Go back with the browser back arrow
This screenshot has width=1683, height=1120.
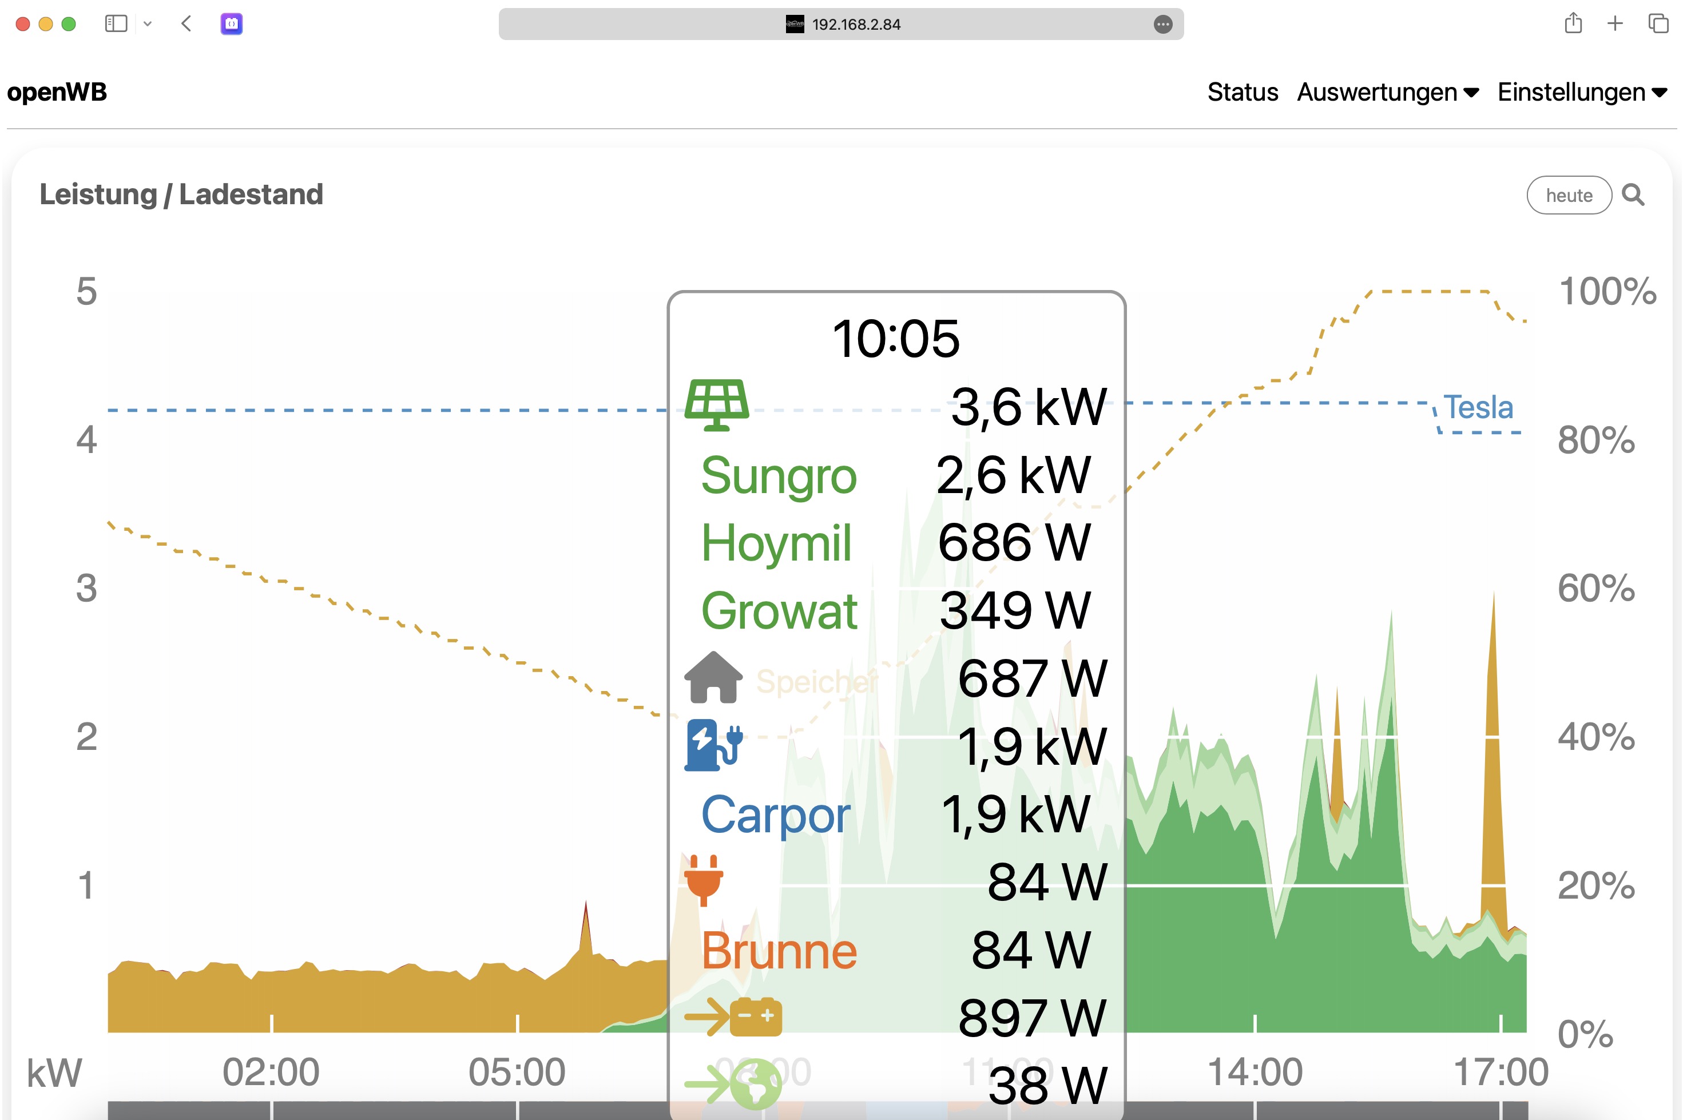coord(186,23)
